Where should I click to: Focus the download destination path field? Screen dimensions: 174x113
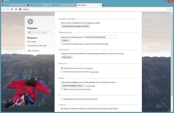100,37
